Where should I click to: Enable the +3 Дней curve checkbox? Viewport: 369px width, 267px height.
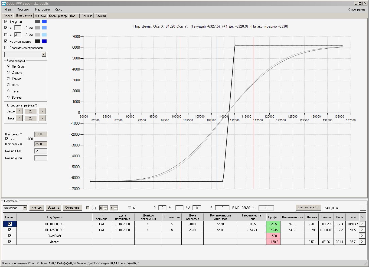pos(6,35)
